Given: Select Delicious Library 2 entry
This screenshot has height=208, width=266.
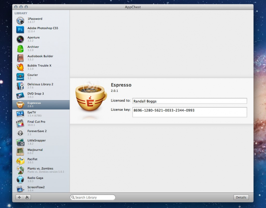Looking at the screenshot, I should click(x=41, y=86).
